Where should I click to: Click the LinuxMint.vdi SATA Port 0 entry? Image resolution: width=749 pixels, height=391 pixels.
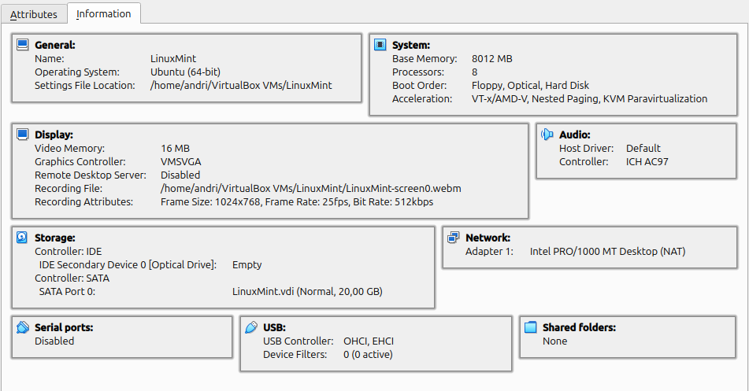click(x=307, y=291)
